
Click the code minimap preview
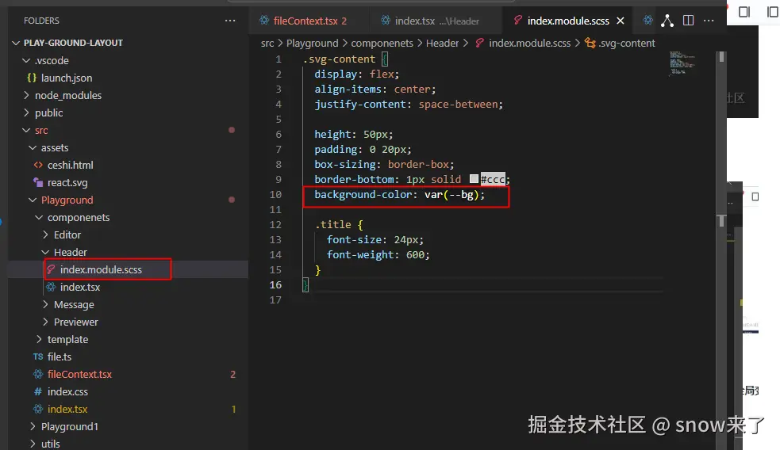pos(682,63)
